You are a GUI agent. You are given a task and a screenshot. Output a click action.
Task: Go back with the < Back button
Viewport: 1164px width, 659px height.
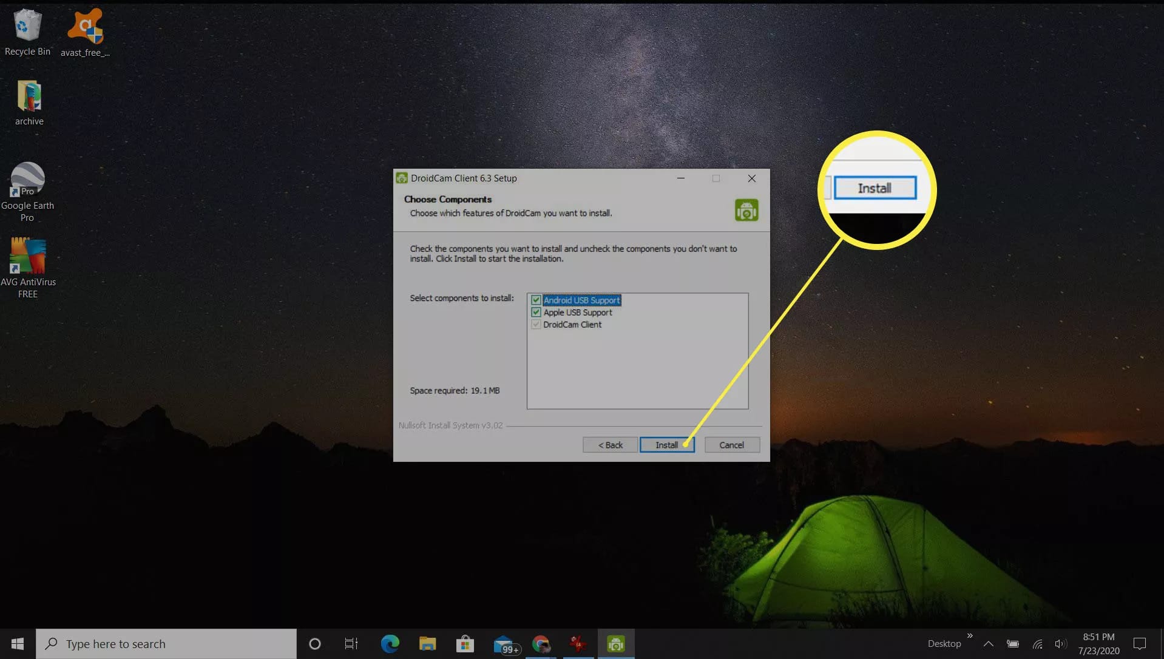pyautogui.click(x=610, y=445)
